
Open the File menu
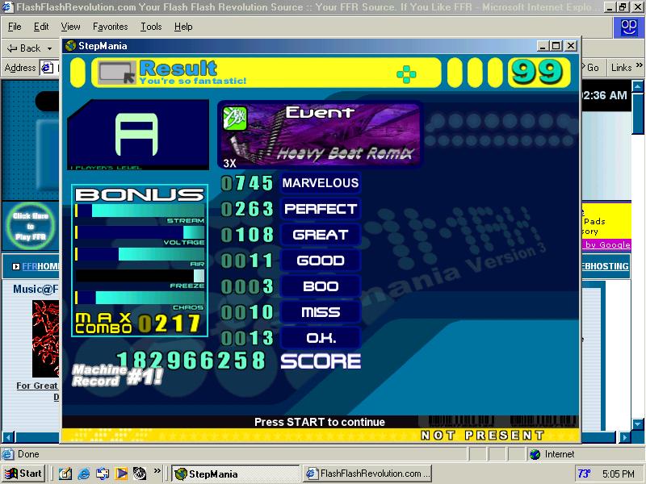[15, 27]
